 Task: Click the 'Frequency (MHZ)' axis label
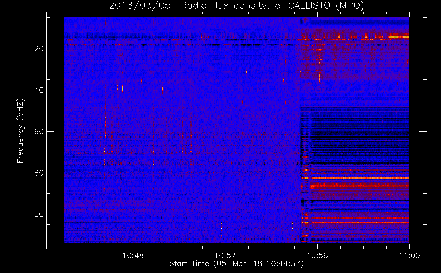[20, 131]
